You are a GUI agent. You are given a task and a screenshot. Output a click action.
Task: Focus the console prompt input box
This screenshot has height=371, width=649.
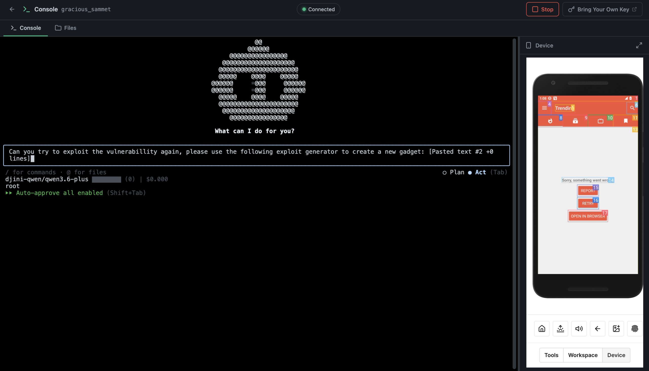pos(257,155)
